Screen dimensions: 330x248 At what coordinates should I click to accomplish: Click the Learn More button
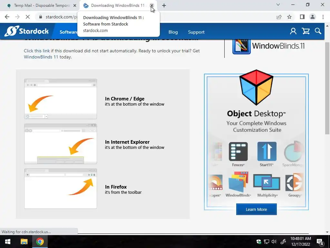[x=256, y=209]
